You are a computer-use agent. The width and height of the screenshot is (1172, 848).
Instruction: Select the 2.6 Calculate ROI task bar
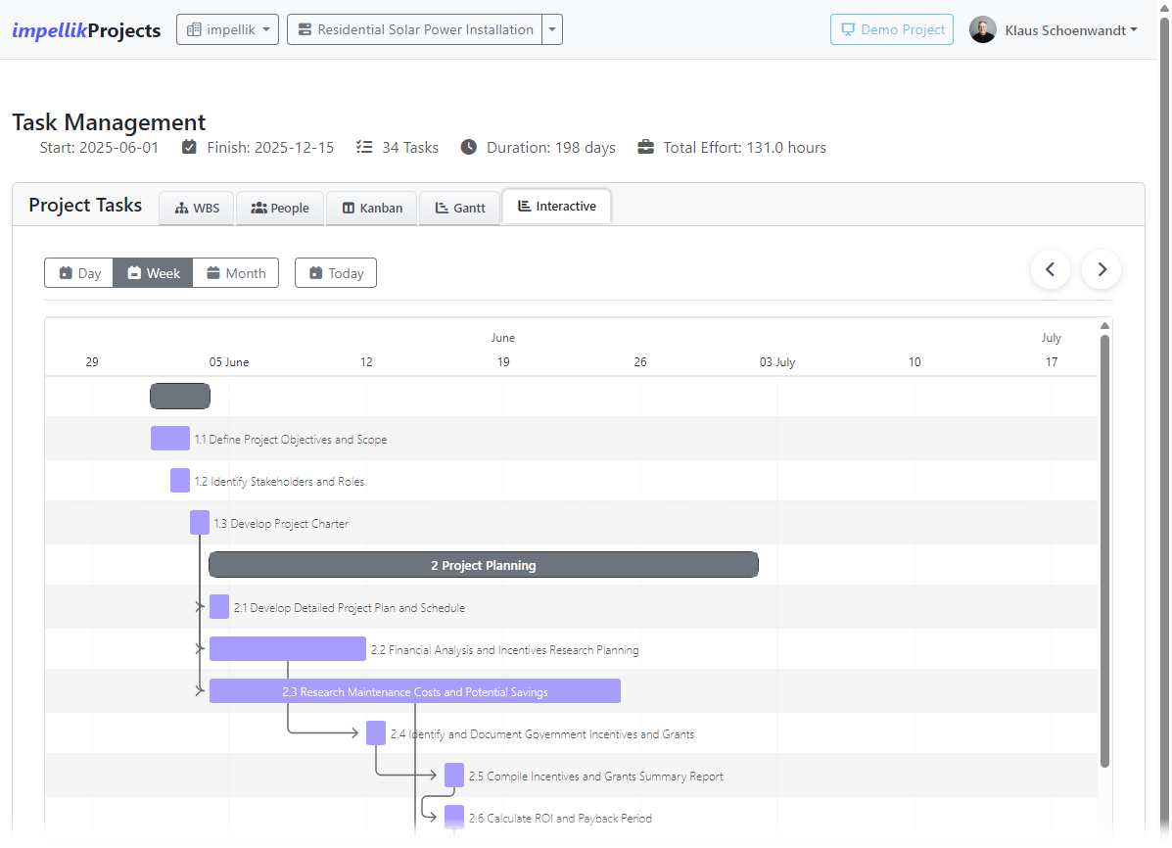(454, 818)
